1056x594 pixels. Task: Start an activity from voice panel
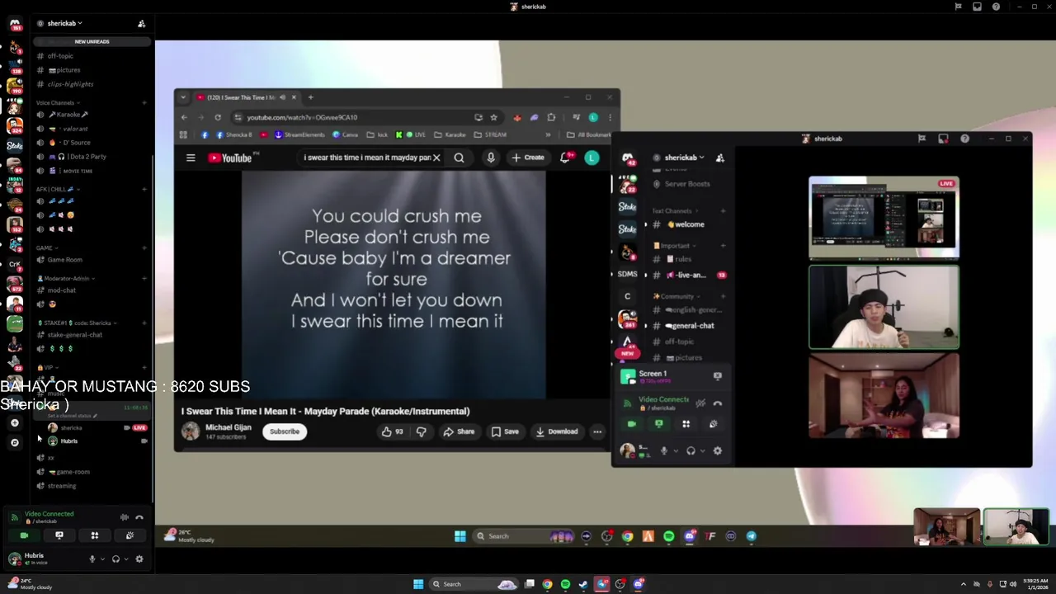pyautogui.click(x=95, y=535)
